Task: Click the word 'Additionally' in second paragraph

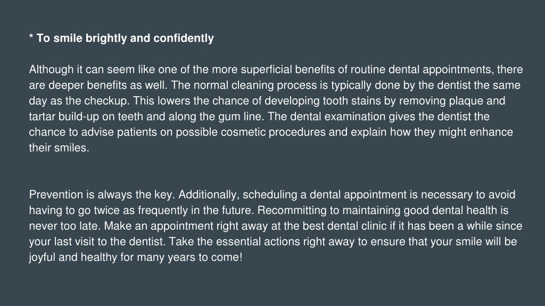Action: click(x=208, y=194)
